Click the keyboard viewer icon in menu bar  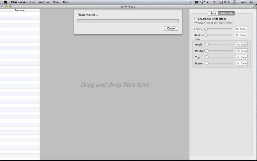[x=196, y=2]
